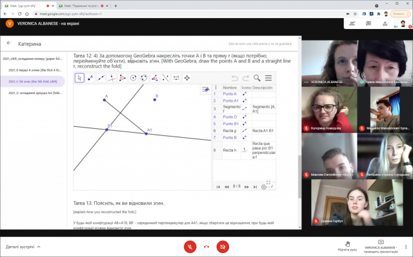Step to the previous construction step
Image resolution: width=413 pixels, height=257 pixels.
[227, 187]
